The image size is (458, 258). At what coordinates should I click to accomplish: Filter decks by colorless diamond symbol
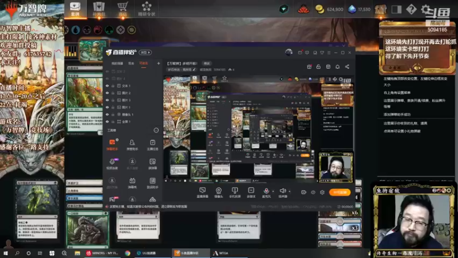(x=120, y=30)
